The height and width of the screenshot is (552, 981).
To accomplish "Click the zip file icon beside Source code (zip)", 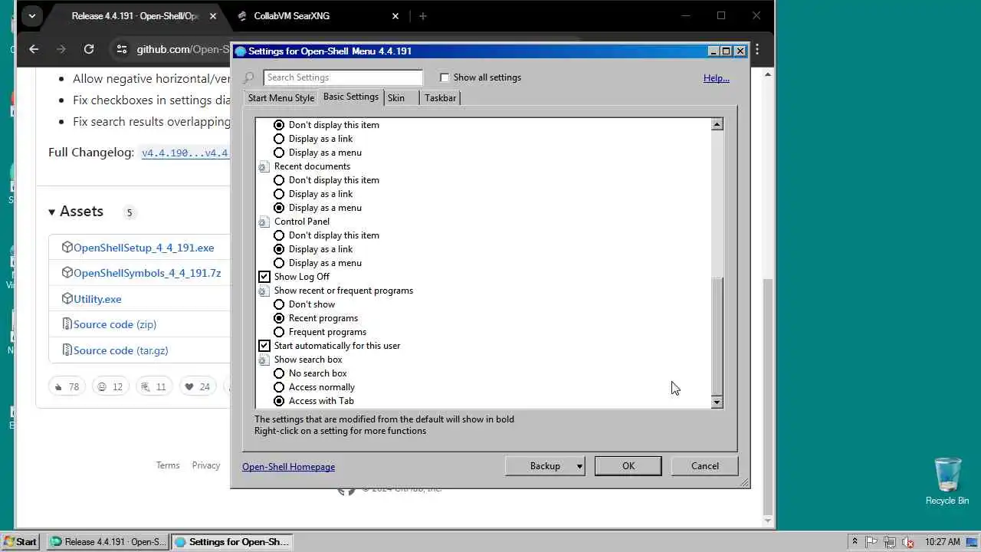I will click(67, 324).
